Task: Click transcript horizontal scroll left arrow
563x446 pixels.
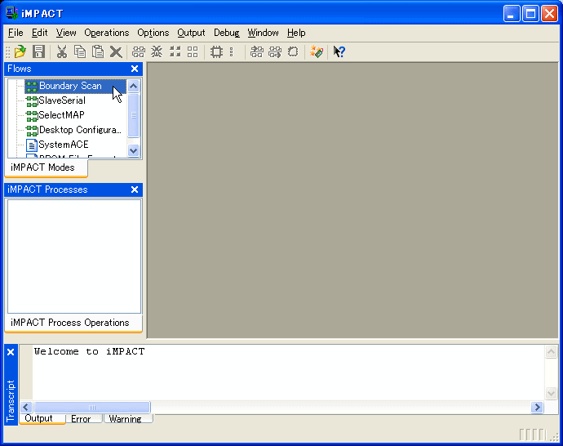Action: click(x=26, y=408)
